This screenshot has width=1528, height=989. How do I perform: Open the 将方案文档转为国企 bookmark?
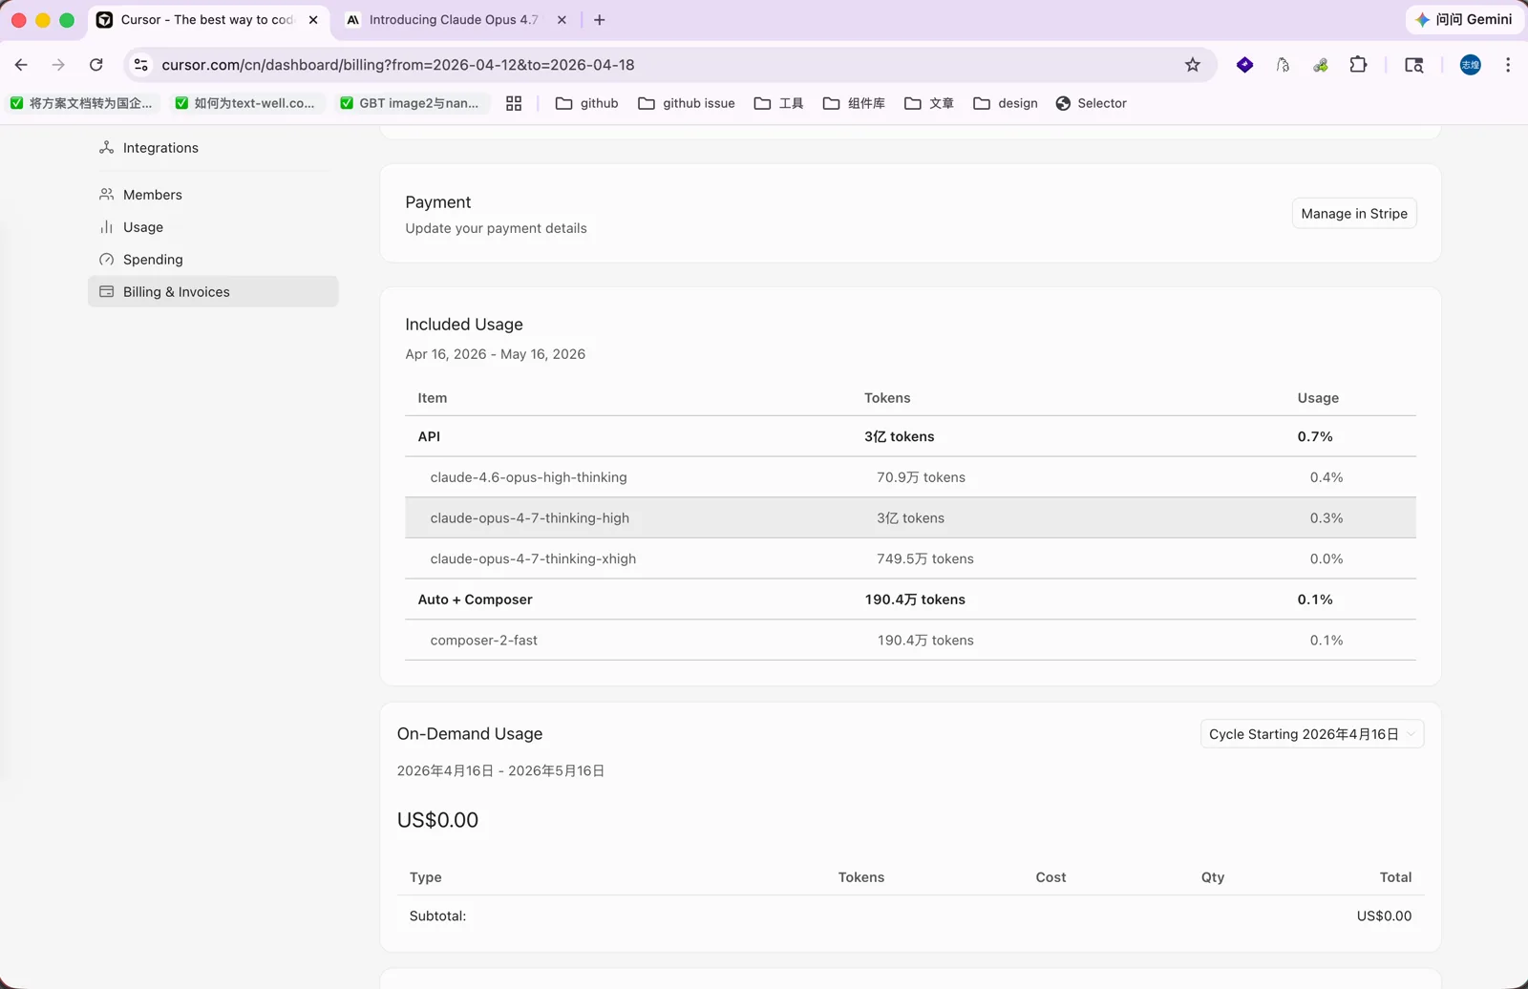(x=81, y=103)
